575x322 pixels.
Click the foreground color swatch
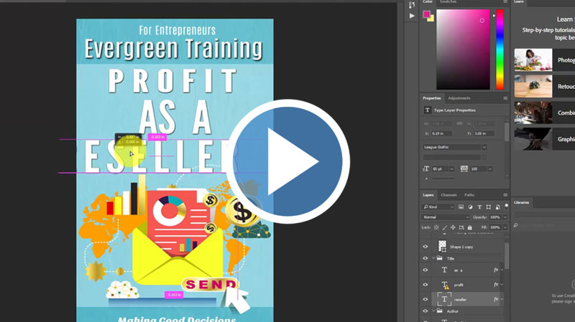click(x=426, y=14)
